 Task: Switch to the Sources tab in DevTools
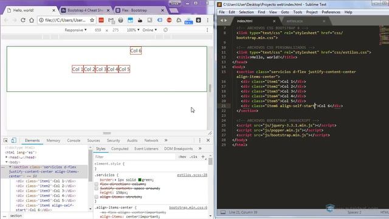[x=94, y=141]
